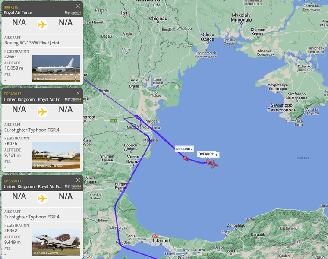The image size is (328, 259).
Task: Click the yellow plane icon in DREAD011 card
Action: pyautogui.click(x=42, y=199)
